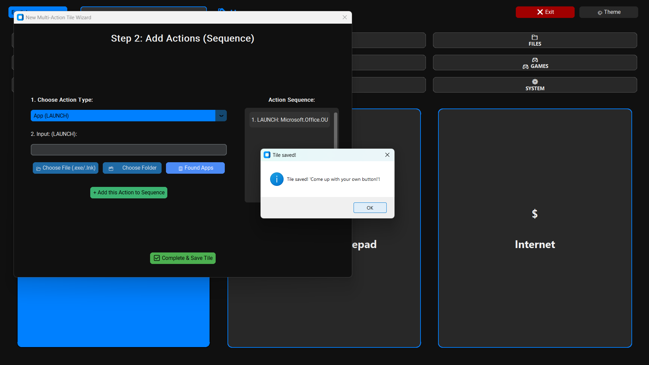Toggle the app theme
Screen dimensions: 649x365
tap(609, 12)
